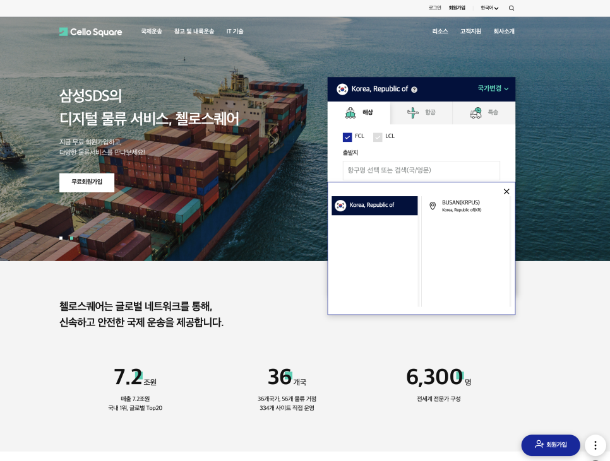Click the delivery truck express icon
The width and height of the screenshot is (610, 461).
(475, 113)
